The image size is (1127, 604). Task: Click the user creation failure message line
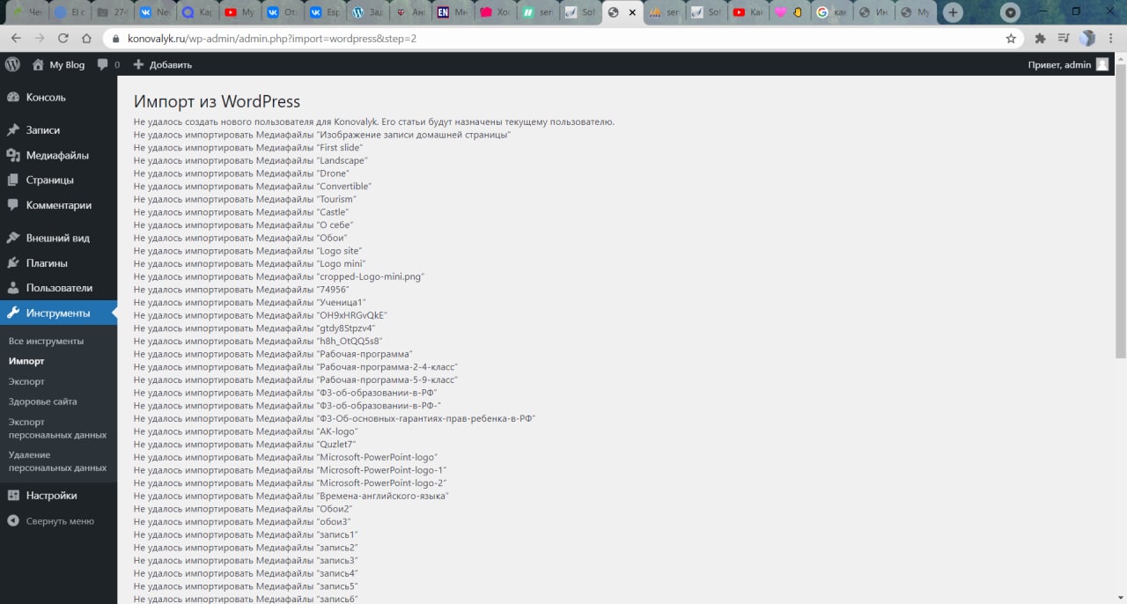[x=374, y=122]
